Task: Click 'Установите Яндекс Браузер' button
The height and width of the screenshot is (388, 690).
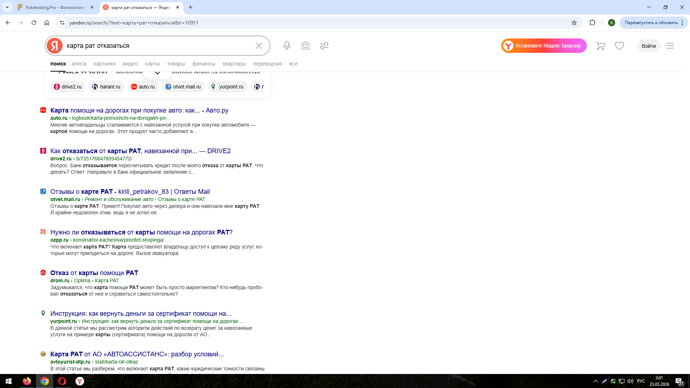Action: click(544, 46)
